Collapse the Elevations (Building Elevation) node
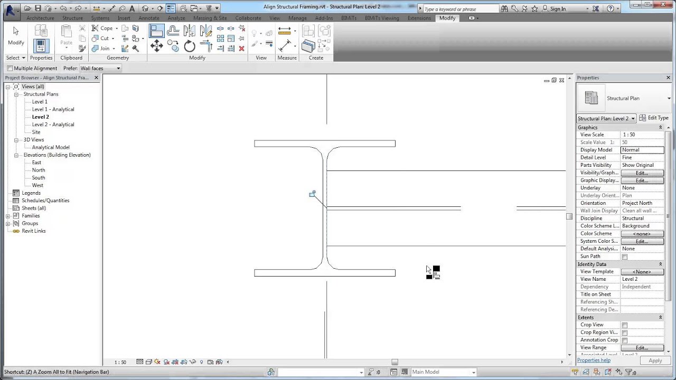 [16, 155]
